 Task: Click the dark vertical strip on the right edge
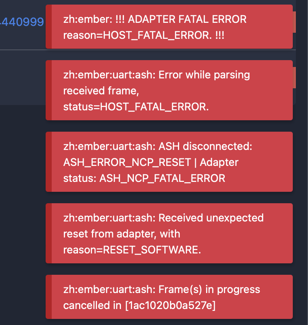[x=302, y=162]
